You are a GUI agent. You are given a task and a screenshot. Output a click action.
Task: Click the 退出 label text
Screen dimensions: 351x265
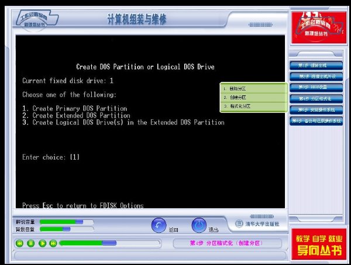pyautogui.click(x=214, y=230)
